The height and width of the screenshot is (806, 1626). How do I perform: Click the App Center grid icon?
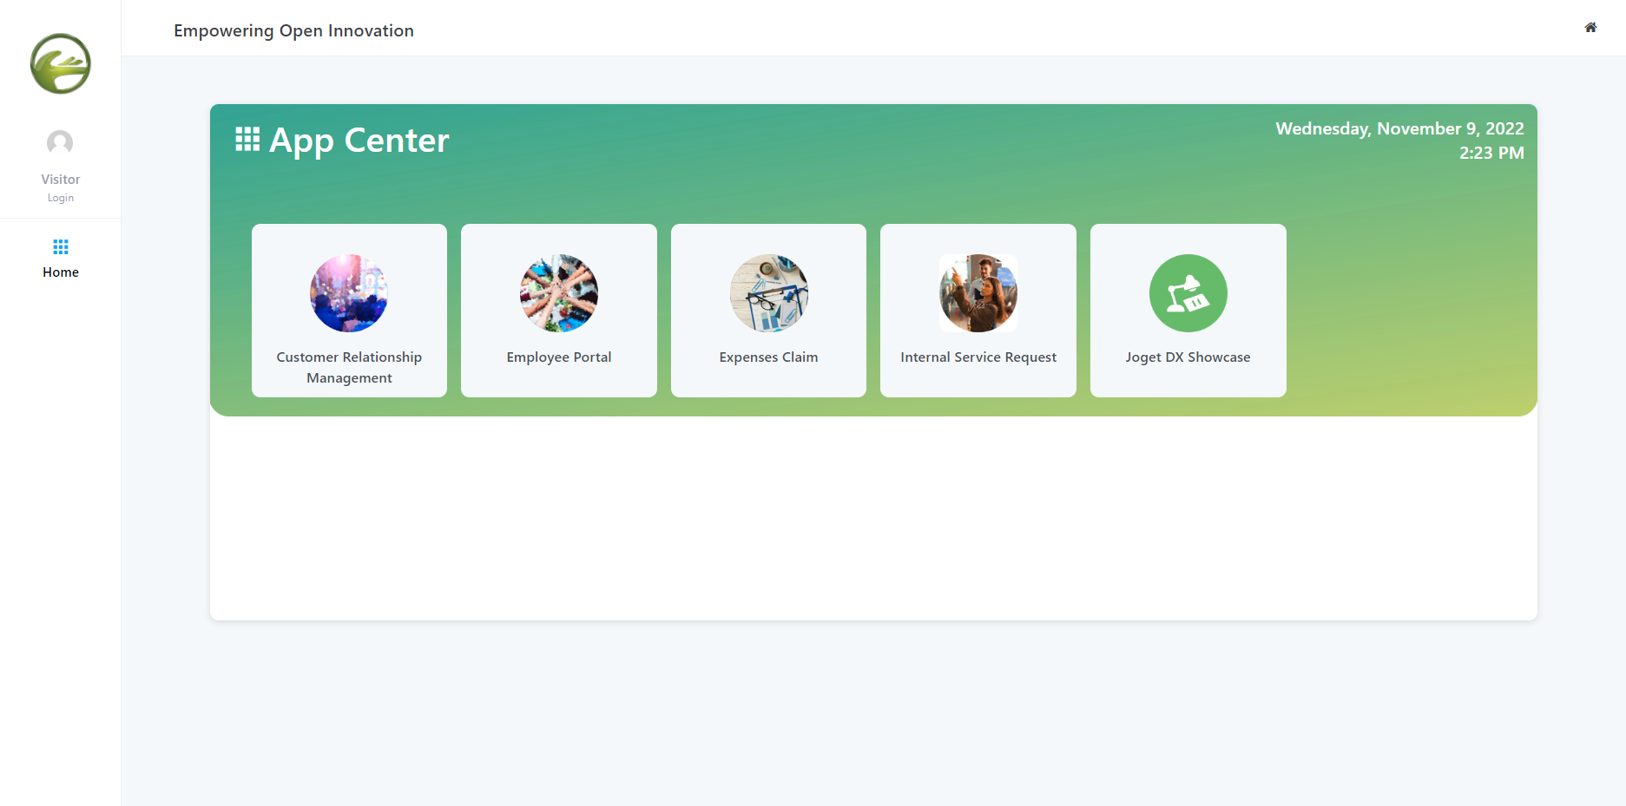tap(247, 139)
